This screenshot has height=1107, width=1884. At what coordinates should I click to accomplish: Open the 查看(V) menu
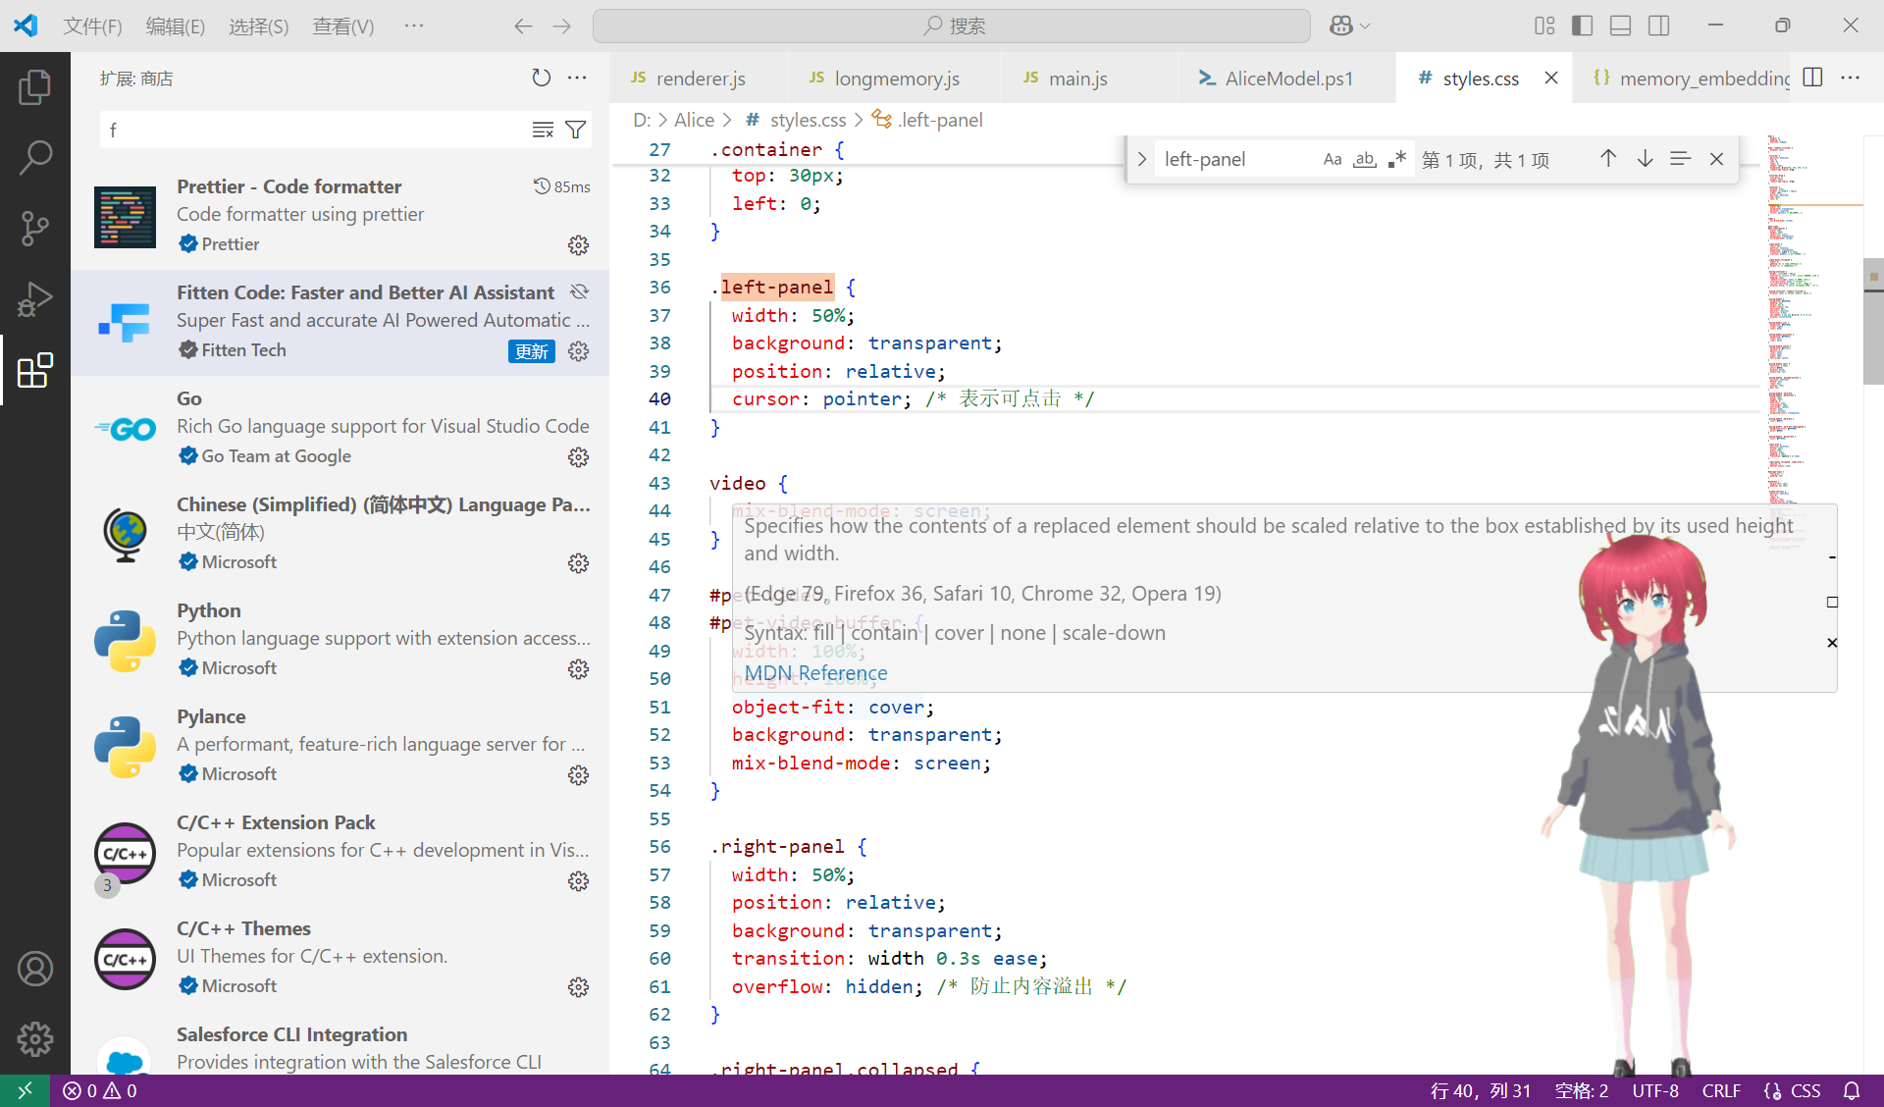pyautogui.click(x=342, y=26)
